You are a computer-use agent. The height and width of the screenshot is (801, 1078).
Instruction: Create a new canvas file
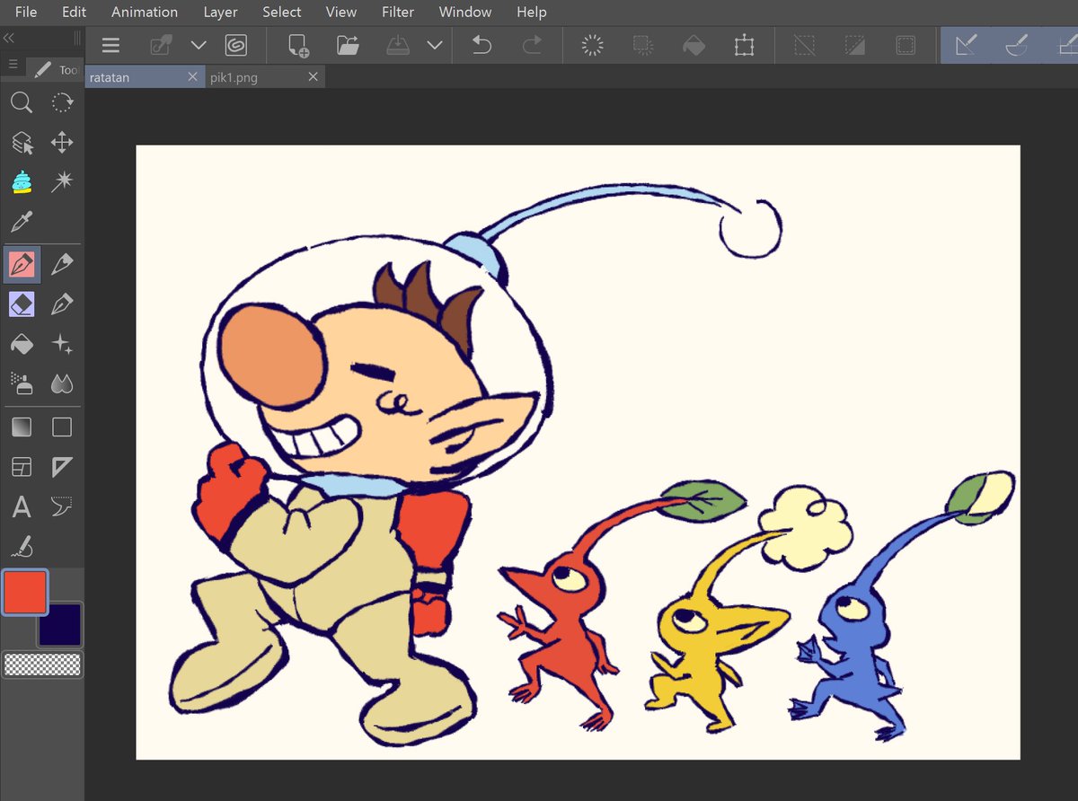[298, 45]
